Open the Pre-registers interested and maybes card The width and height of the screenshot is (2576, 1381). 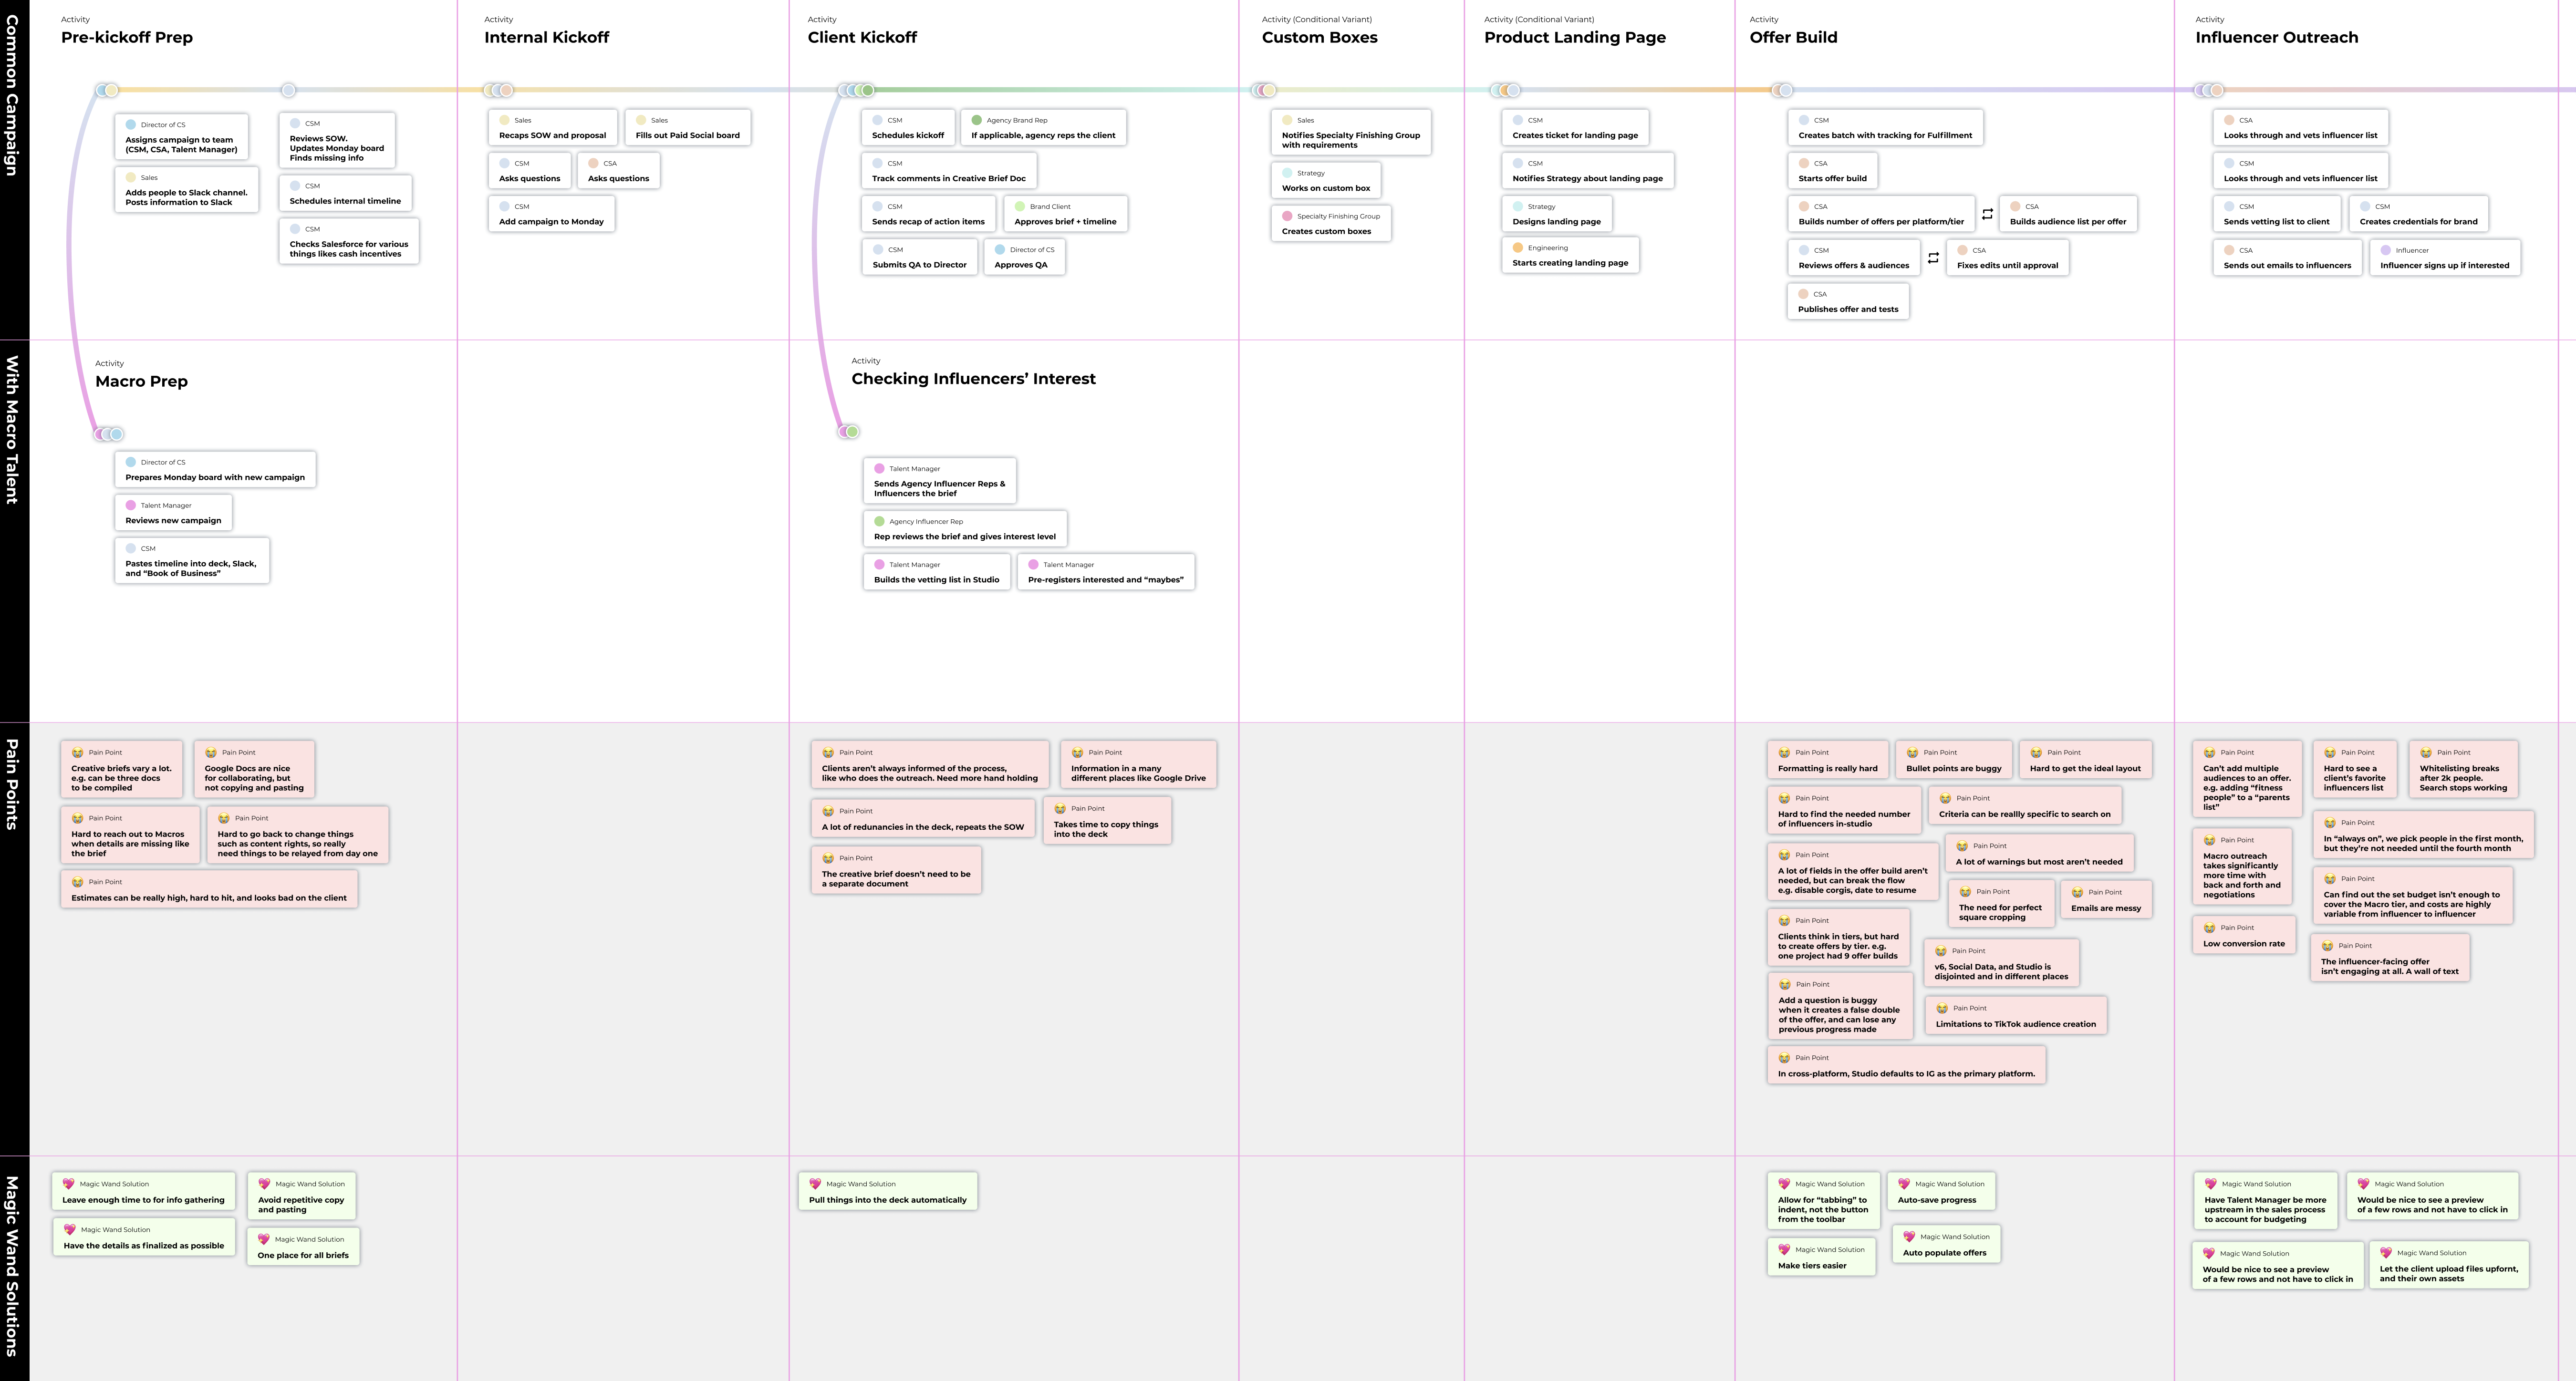click(x=1105, y=572)
